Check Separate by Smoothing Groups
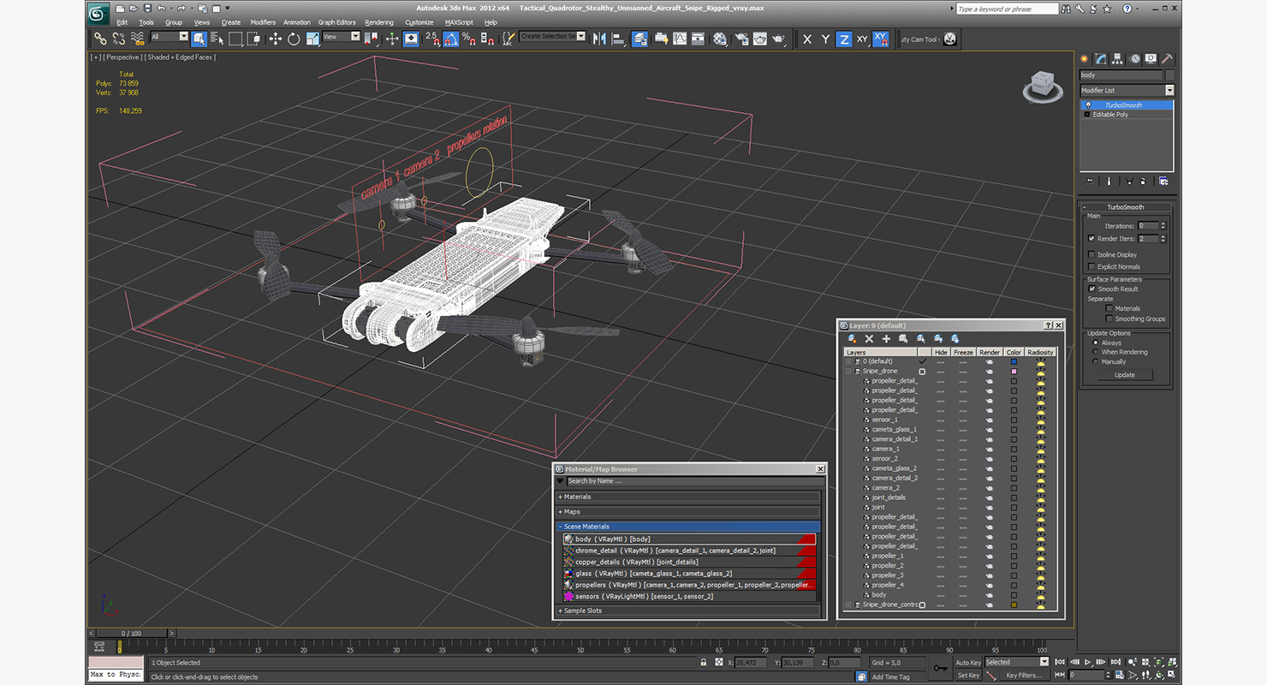 1109,319
